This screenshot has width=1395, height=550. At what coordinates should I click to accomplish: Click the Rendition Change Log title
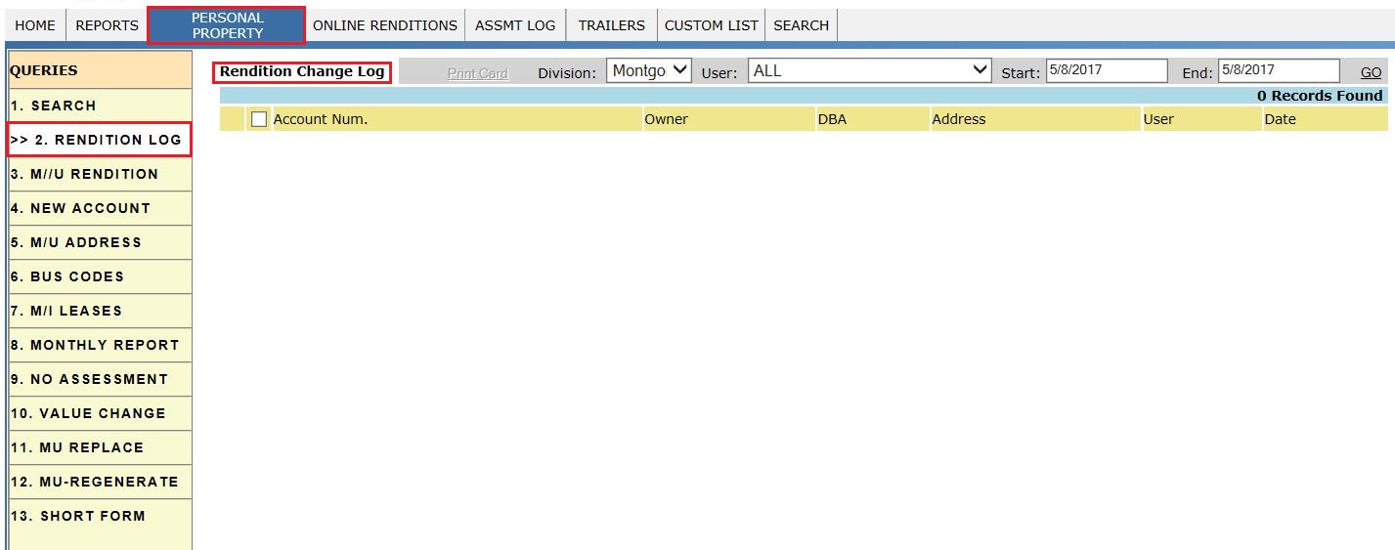[302, 71]
